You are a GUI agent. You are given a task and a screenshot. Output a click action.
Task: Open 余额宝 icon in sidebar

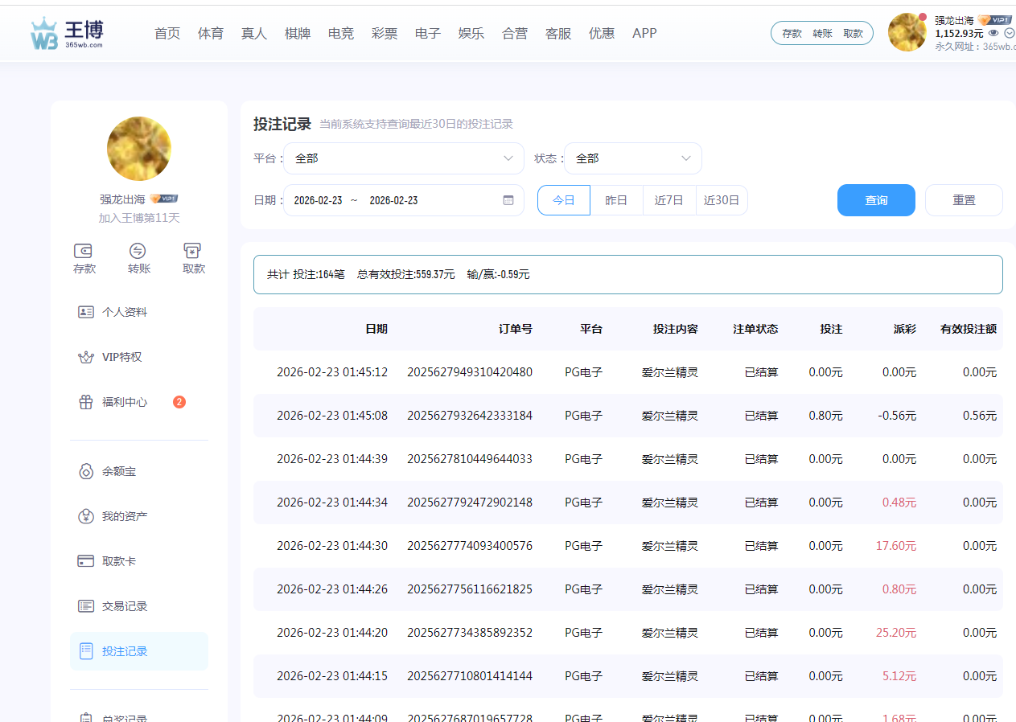[86, 471]
